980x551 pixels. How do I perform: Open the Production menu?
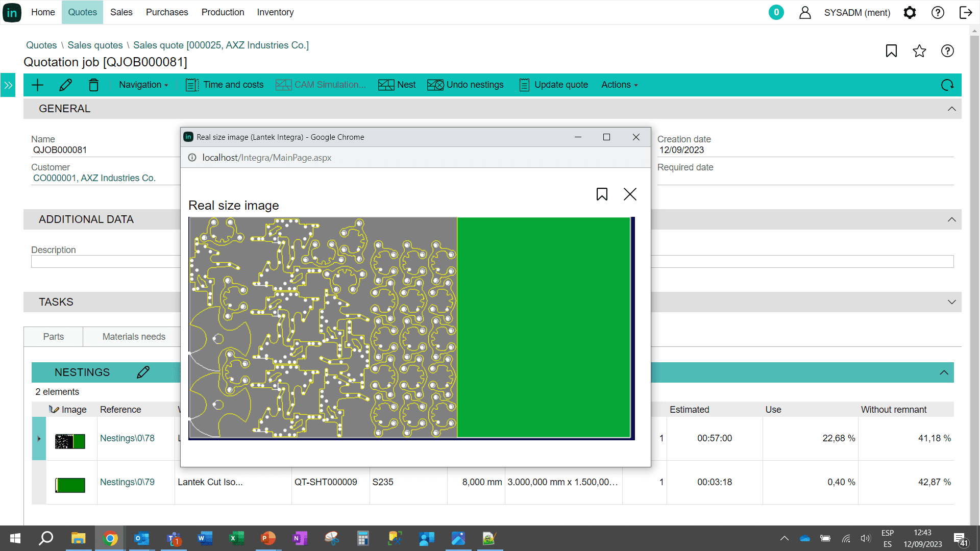(223, 12)
